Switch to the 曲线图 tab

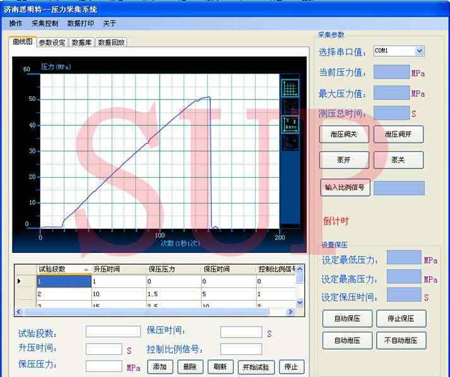pos(23,42)
